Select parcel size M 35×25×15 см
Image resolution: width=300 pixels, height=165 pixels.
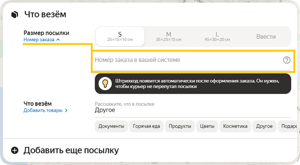pyautogui.click(x=168, y=37)
